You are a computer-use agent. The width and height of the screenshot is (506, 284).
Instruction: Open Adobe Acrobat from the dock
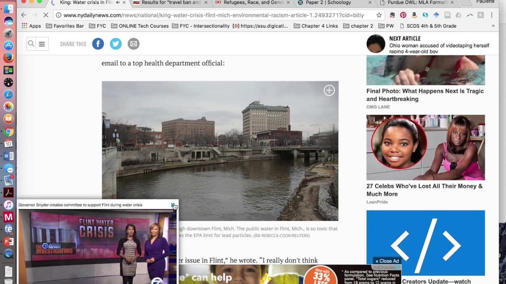tap(8, 192)
